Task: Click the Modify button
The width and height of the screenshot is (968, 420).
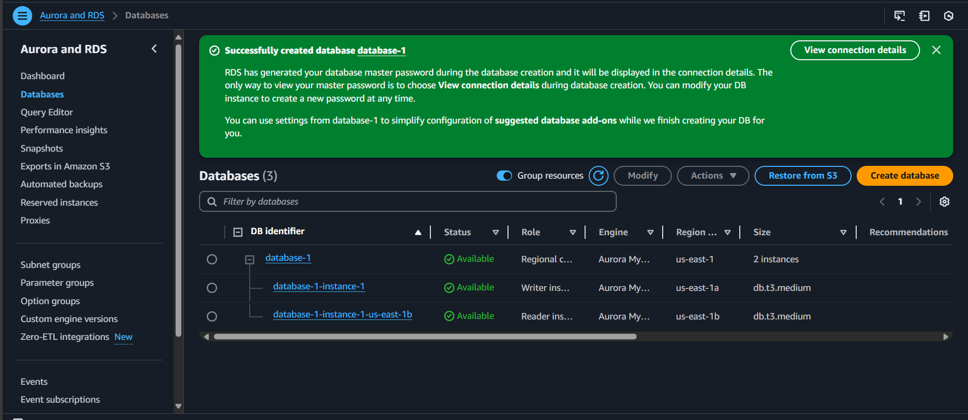Action: pyautogui.click(x=643, y=176)
